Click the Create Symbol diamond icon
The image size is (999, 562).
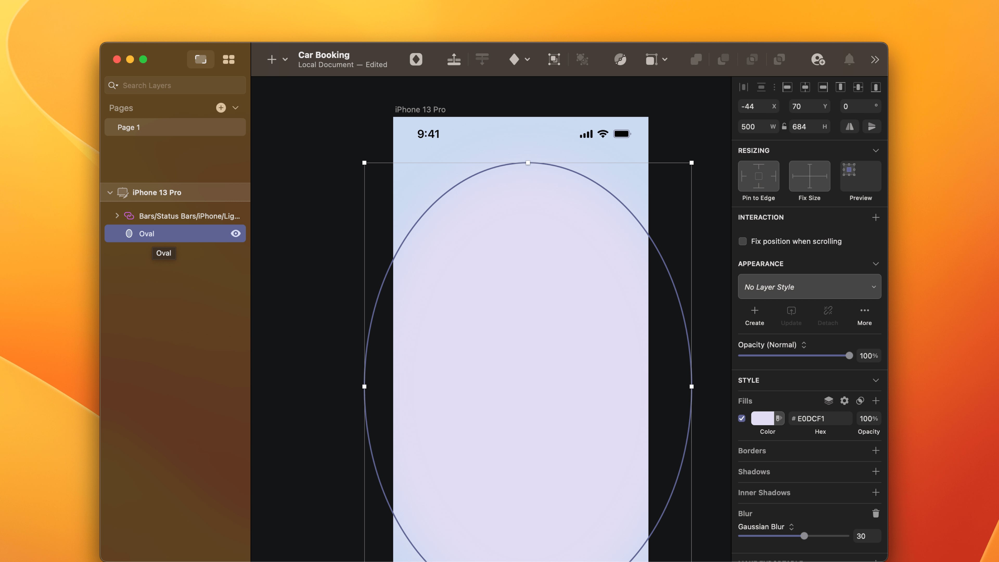tap(514, 59)
